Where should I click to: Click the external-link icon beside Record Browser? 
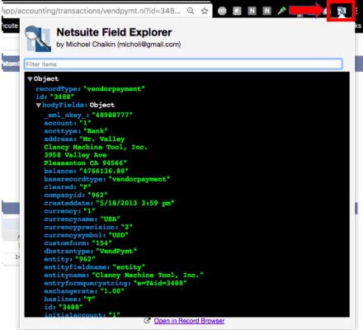(x=148, y=321)
